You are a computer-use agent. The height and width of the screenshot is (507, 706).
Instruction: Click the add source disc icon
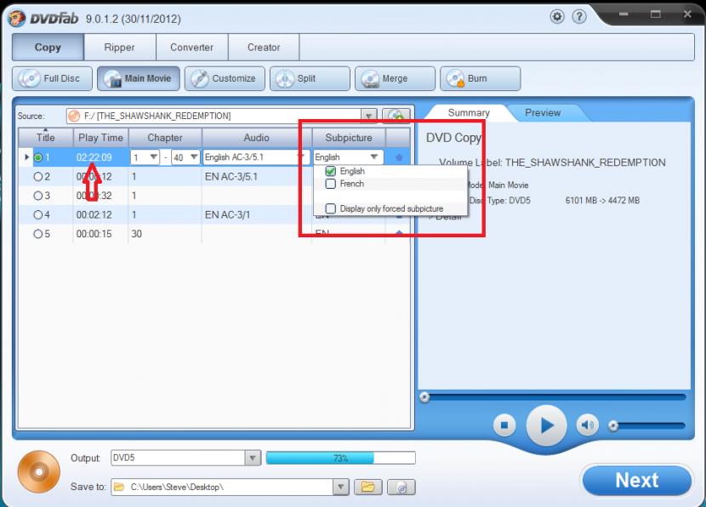(x=396, y=116)
